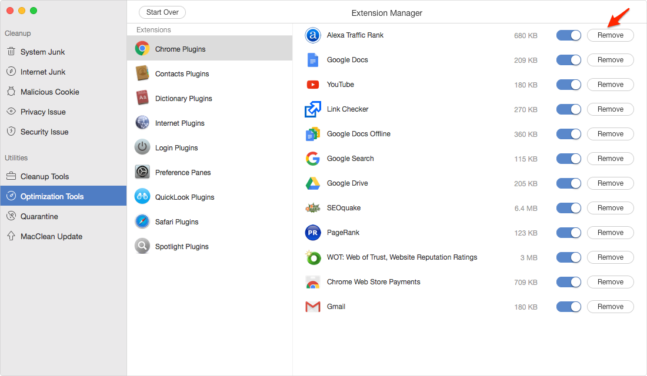The height and width of the screenshot is (376, 647).
Task: Turn off the SEOquake toggle
Action: click(568, 208)
